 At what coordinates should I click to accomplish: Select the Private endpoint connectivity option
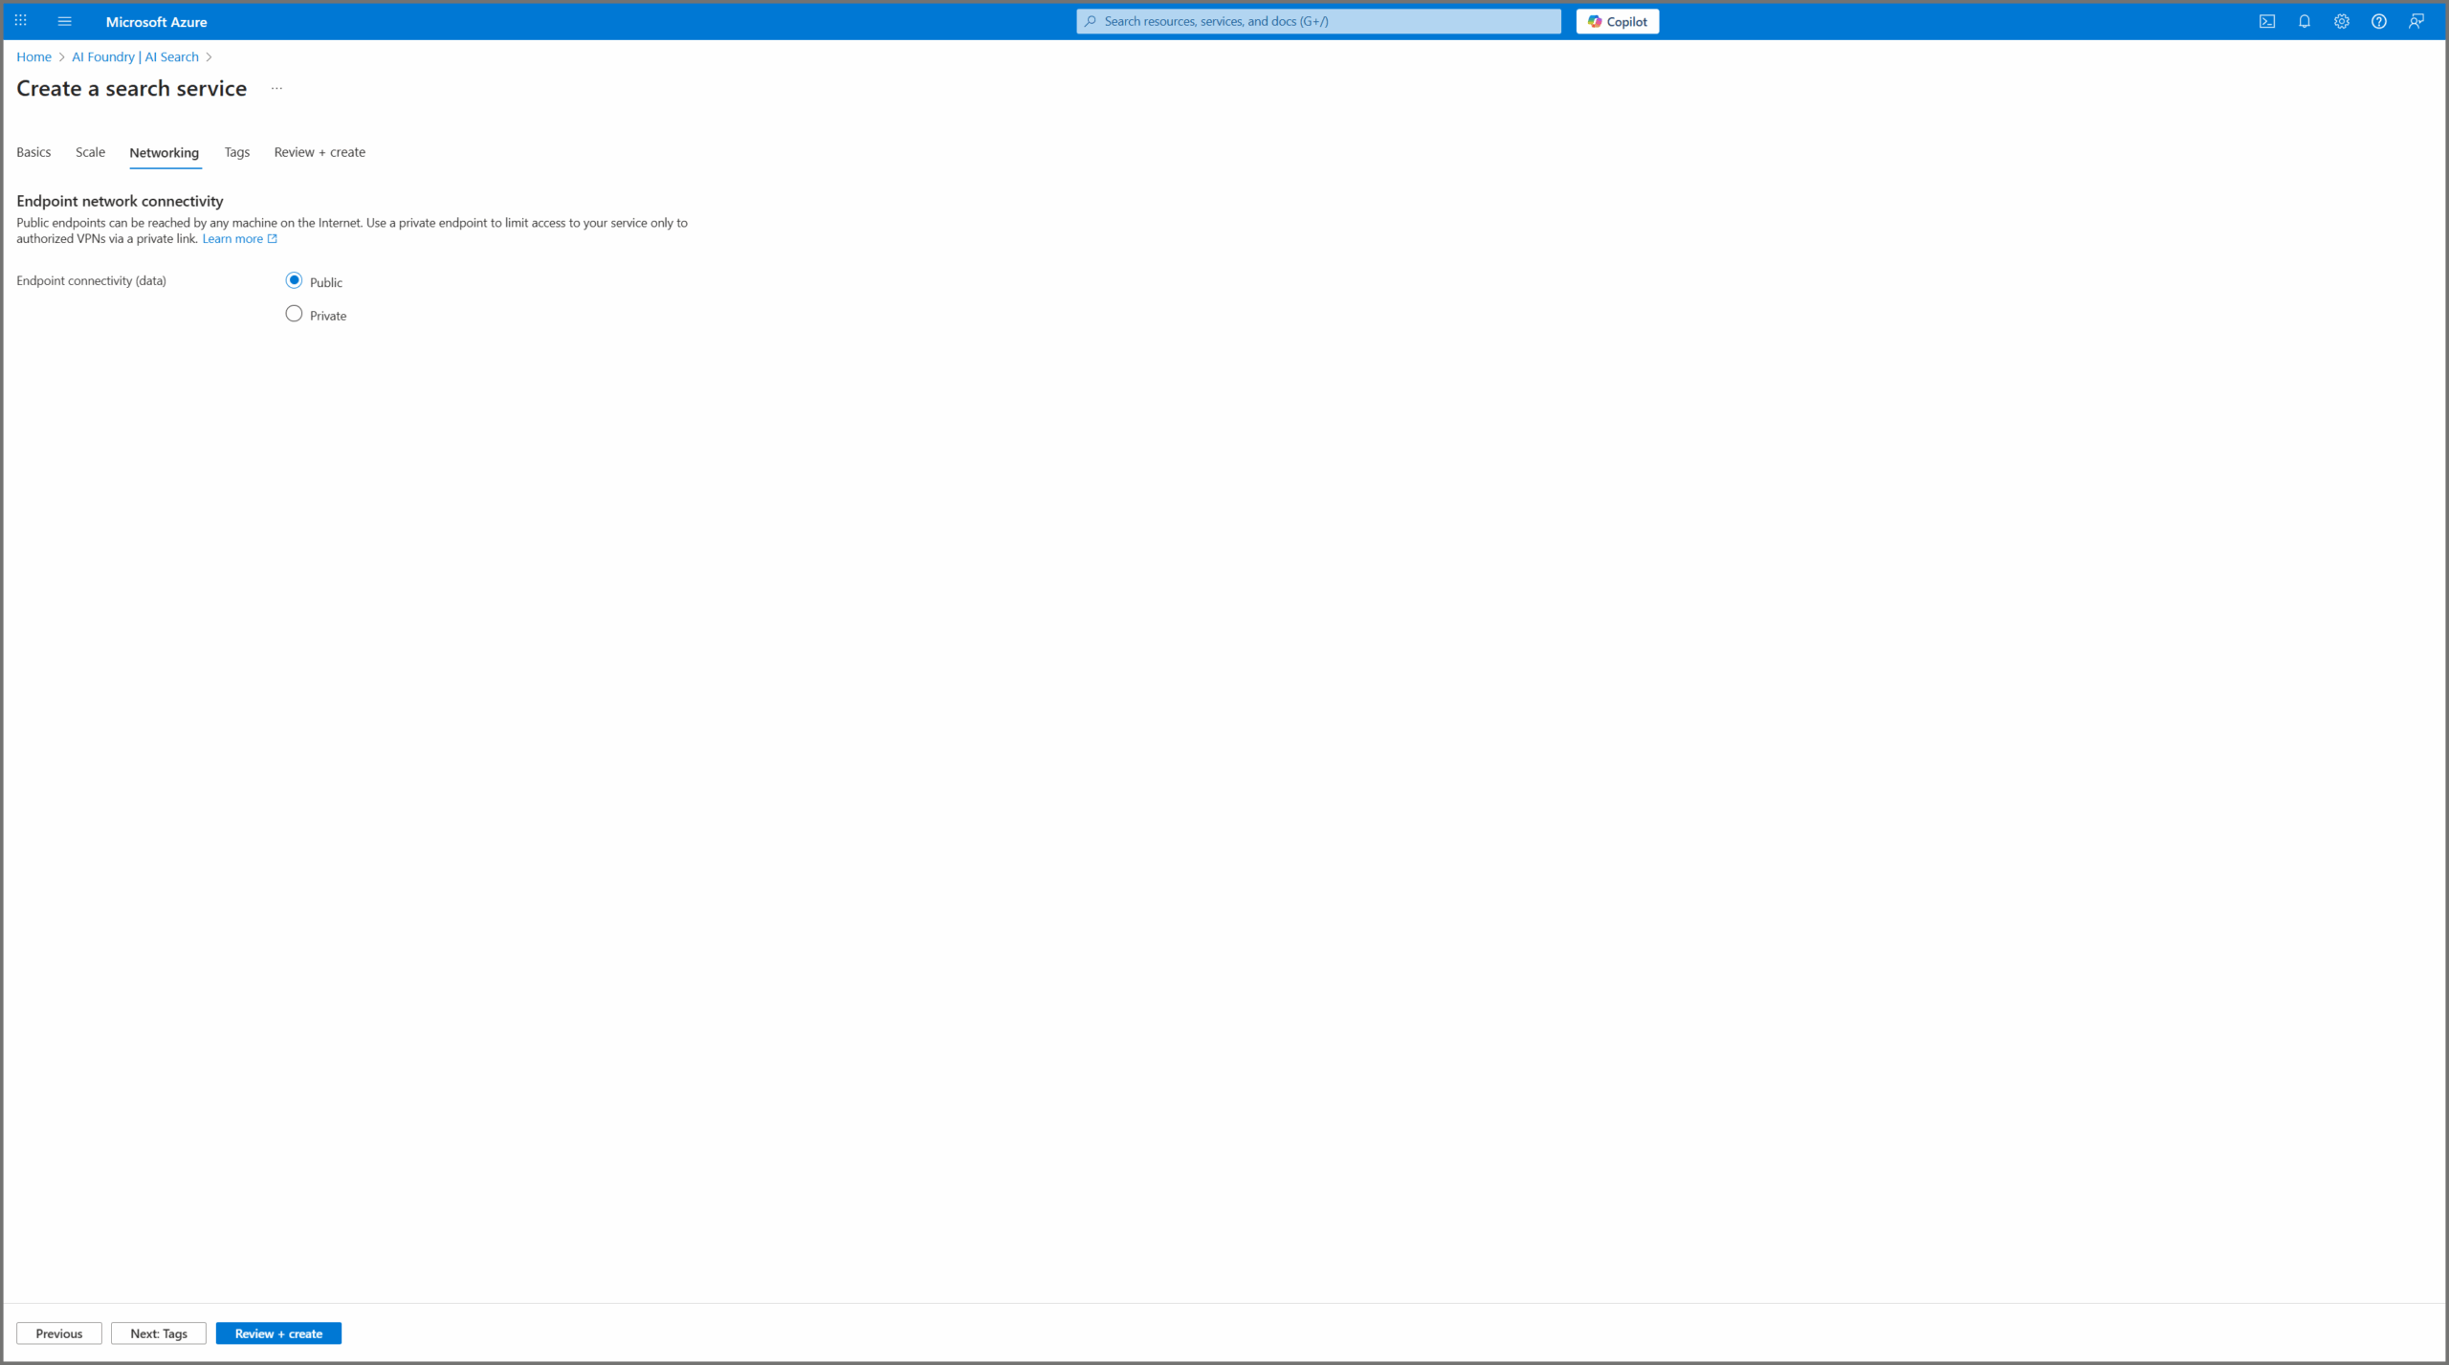point(294,314)
